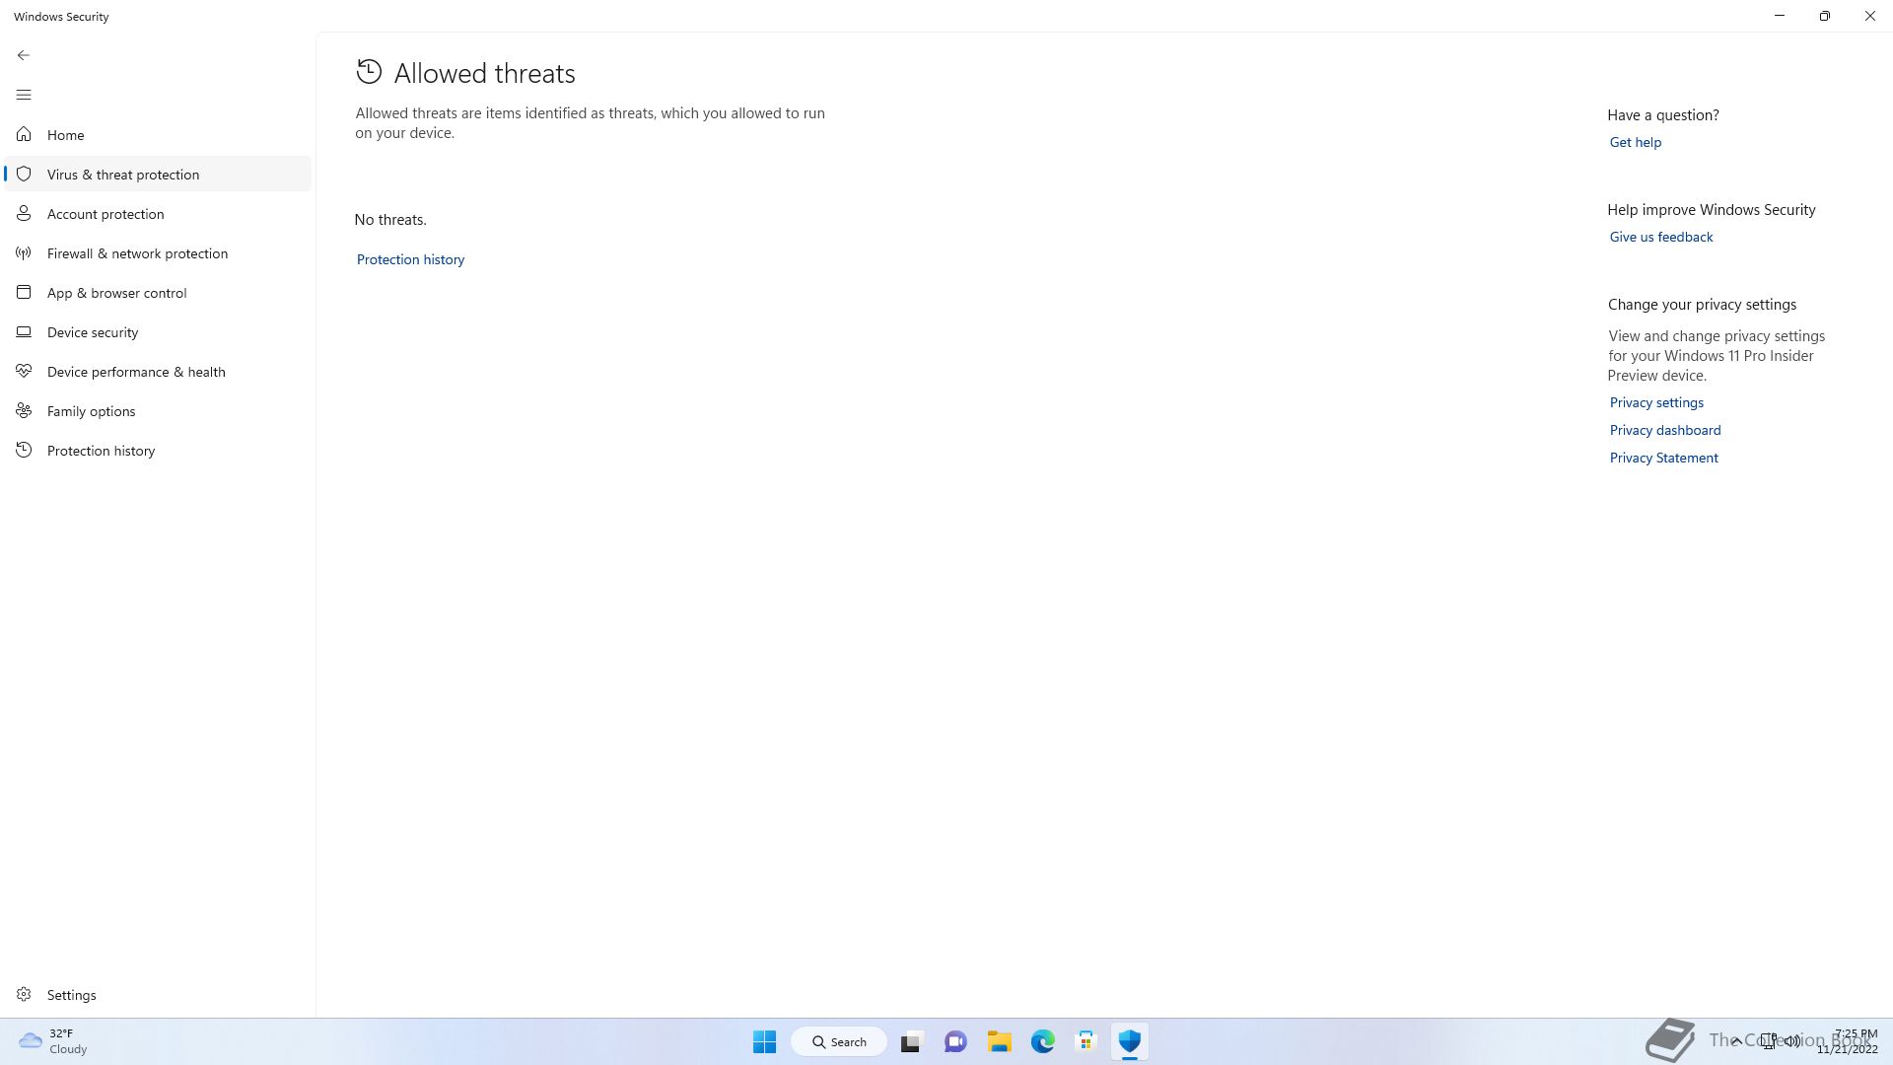
Task: Click the Settings gear icon
Action: 24,994
